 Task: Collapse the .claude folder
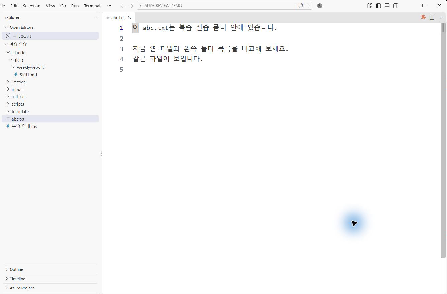8,53
